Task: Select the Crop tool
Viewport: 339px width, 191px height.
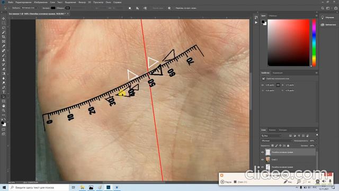Action: (4, 37)
